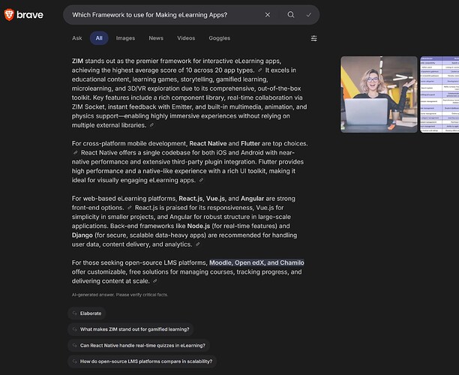Viewport: 459px width, 375px height.
Task: Open the citation link icon before "React Native offers"
Action: (x=75, y=153)
